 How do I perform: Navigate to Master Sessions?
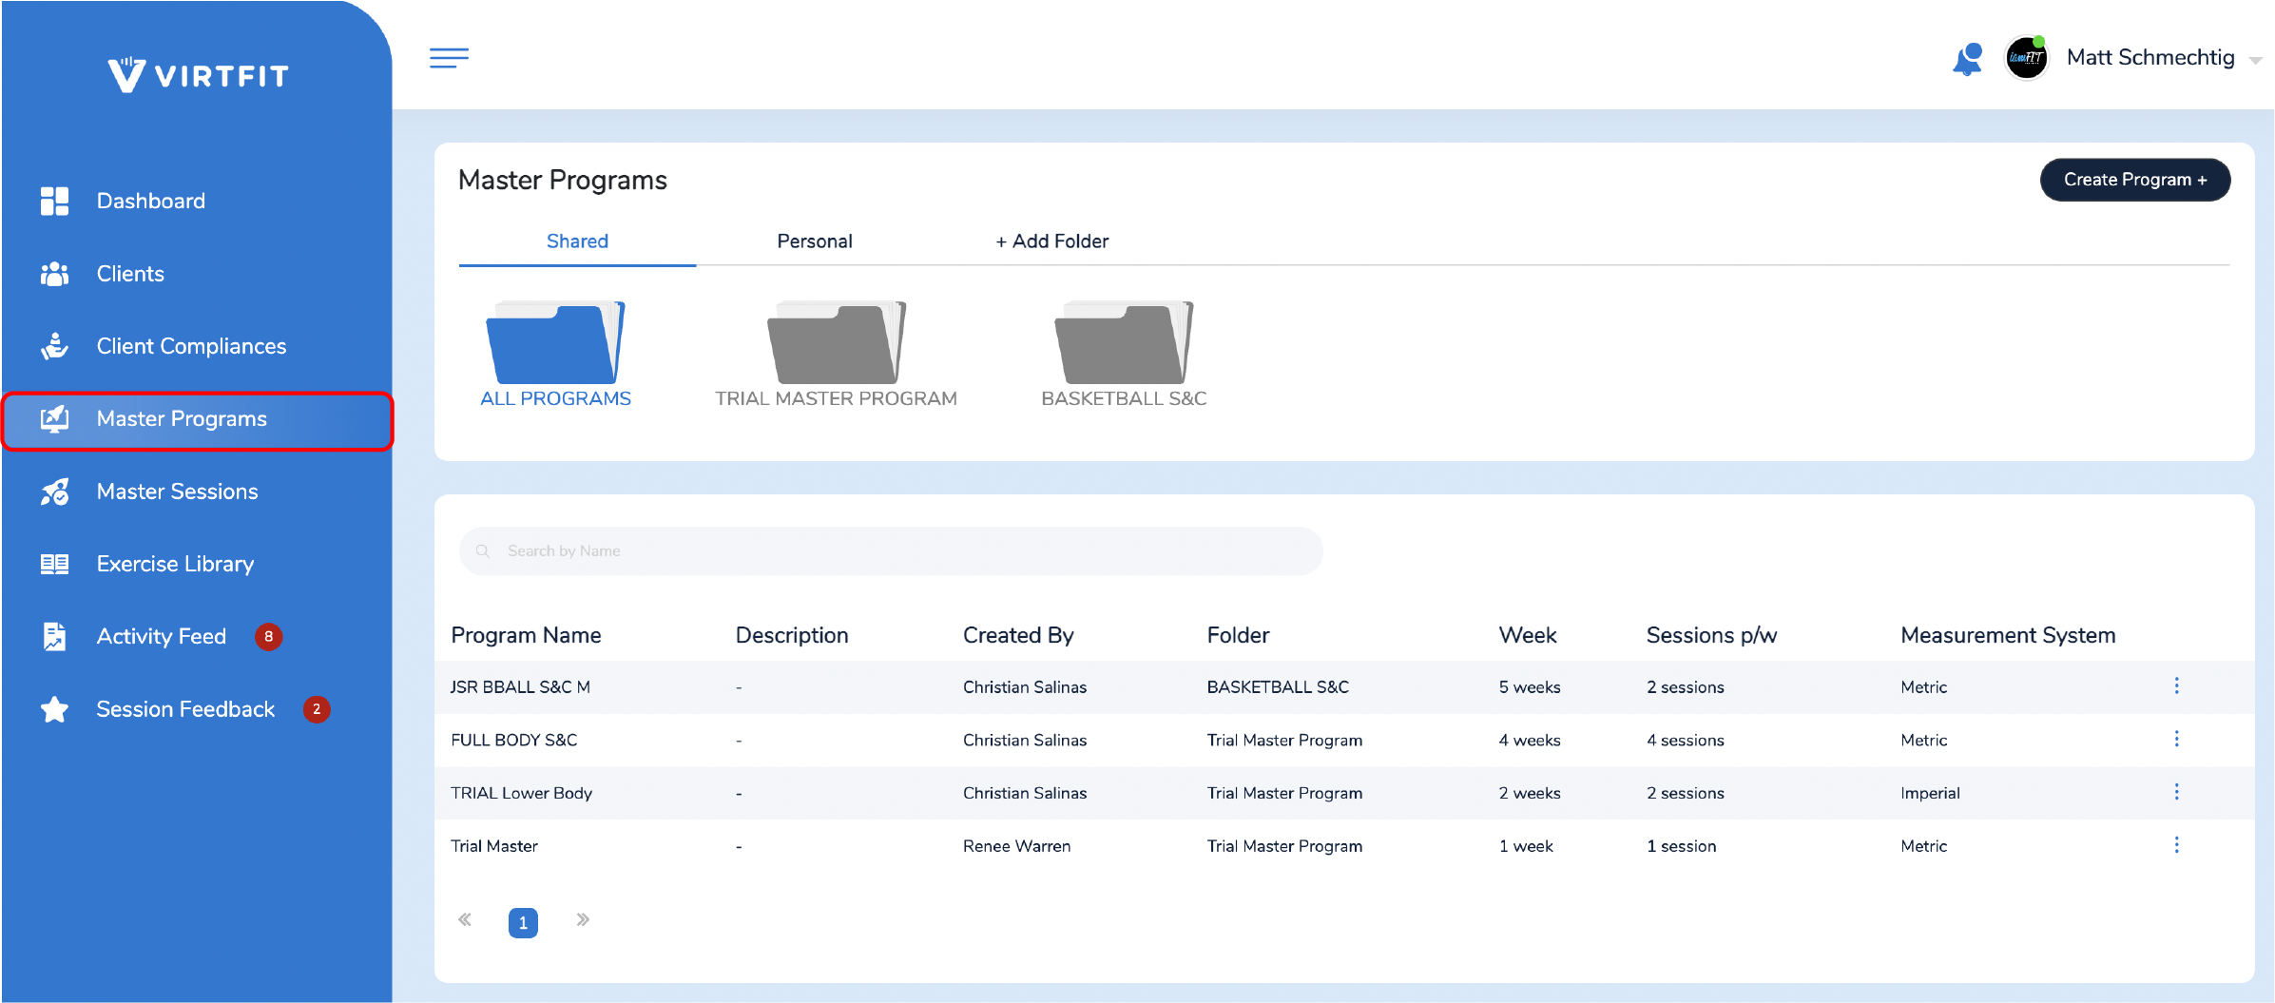[177, 492]
